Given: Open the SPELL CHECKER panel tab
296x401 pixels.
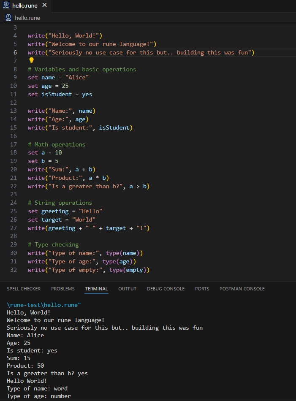Looking at the screenshot, I should click(x=24, y=289).
